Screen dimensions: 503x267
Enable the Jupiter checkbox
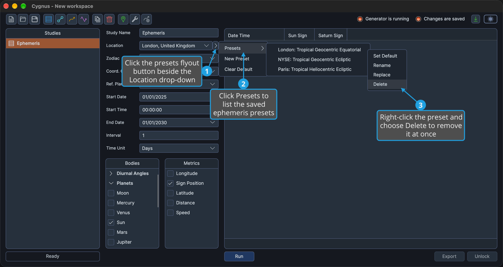point(111,242)
